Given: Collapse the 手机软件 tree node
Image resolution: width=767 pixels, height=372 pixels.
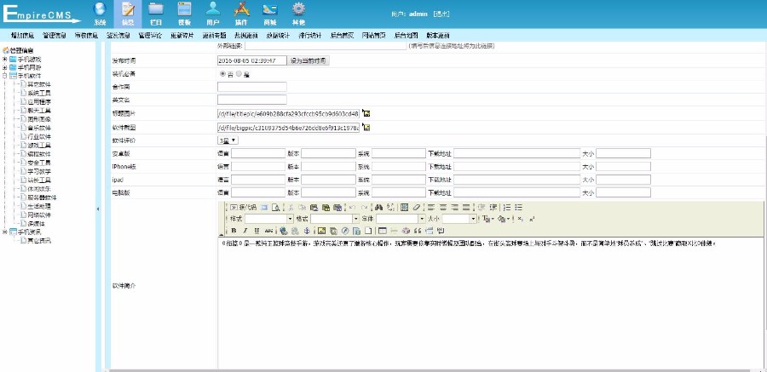Looking at the screenshot, I should coord(5,76).
